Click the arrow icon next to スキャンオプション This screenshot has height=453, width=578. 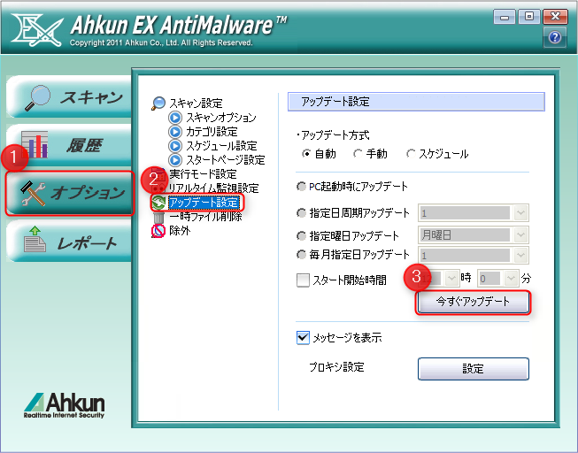[175, 118]
